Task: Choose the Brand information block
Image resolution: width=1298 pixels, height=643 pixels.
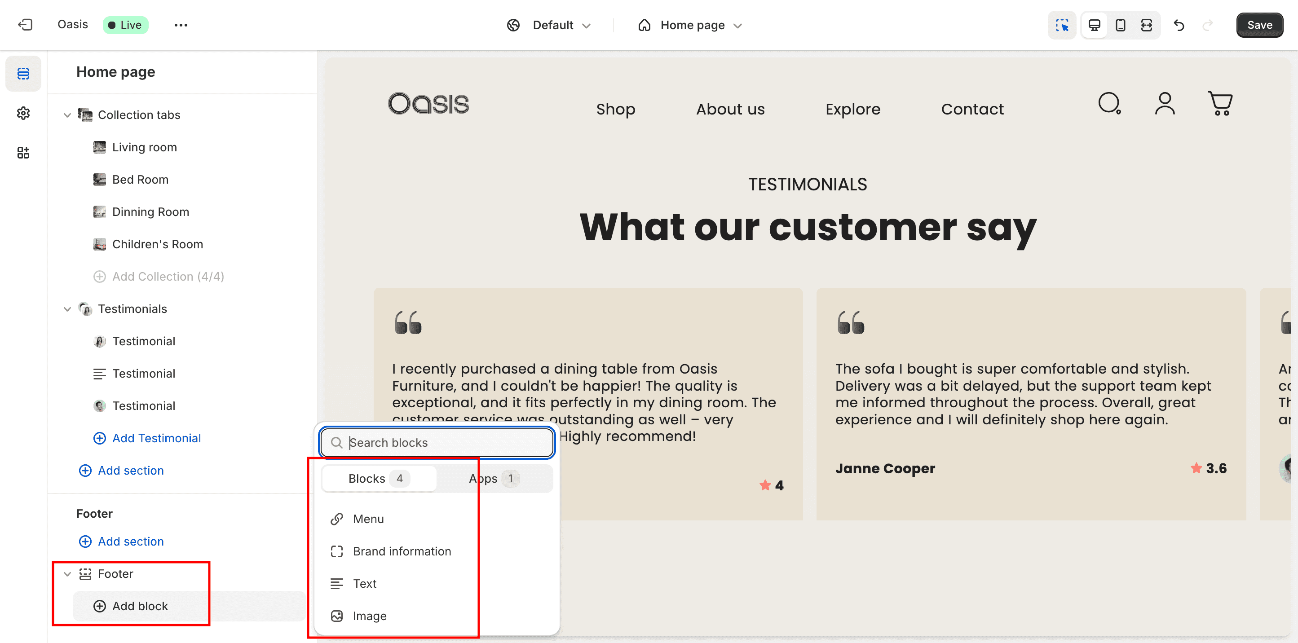Action: [402, 551]
